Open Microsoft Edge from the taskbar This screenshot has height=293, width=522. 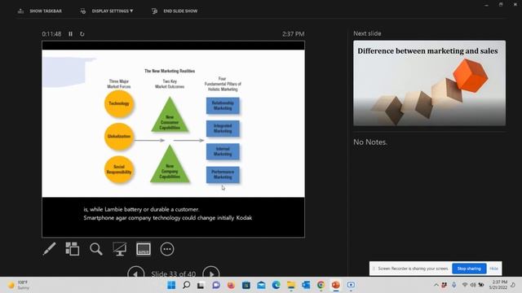[276, 285]
